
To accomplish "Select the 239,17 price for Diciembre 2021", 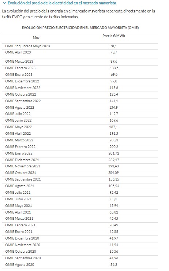I will 114,160.
